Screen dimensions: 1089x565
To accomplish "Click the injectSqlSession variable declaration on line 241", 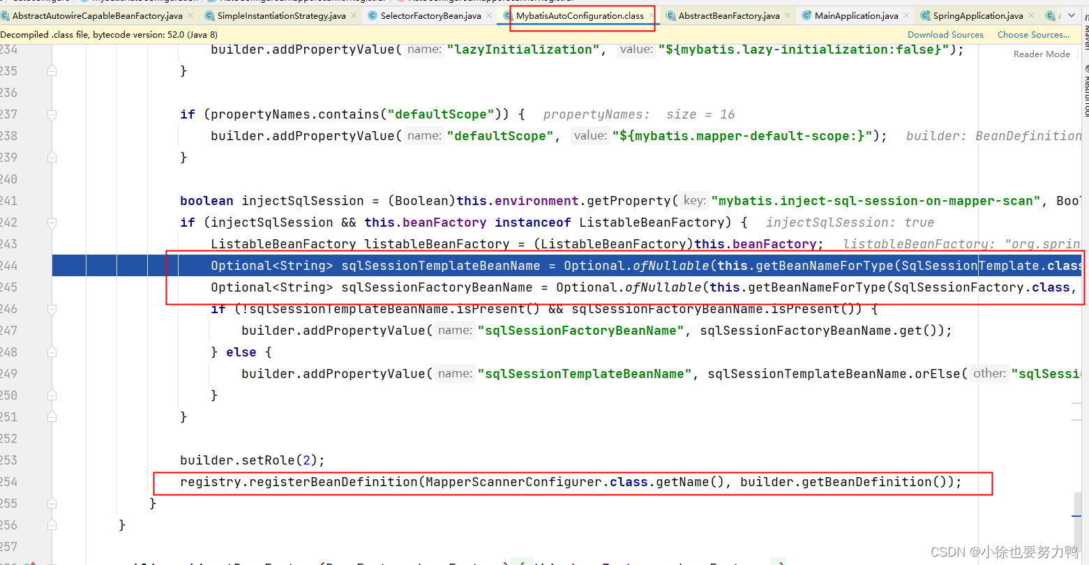I will (x=303, y=201).
